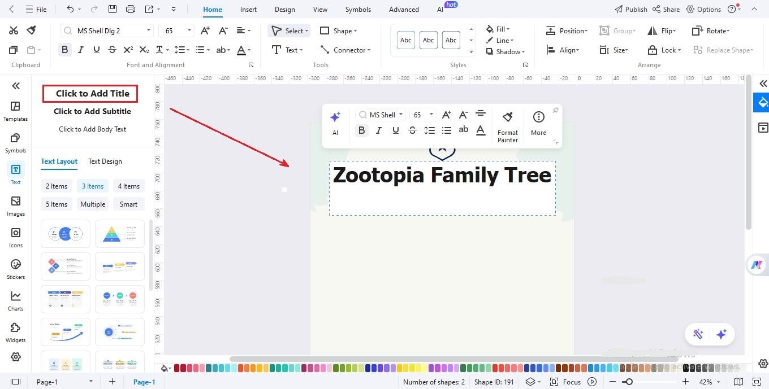Click the Cut scissors icon

point(14,30)
